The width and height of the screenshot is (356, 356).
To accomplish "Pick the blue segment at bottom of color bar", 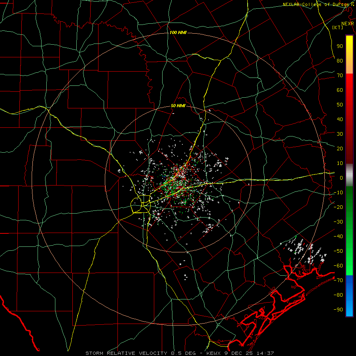I will click(349, 296).
